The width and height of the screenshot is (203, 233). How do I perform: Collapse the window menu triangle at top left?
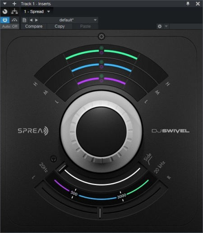(x=5, y=4)
